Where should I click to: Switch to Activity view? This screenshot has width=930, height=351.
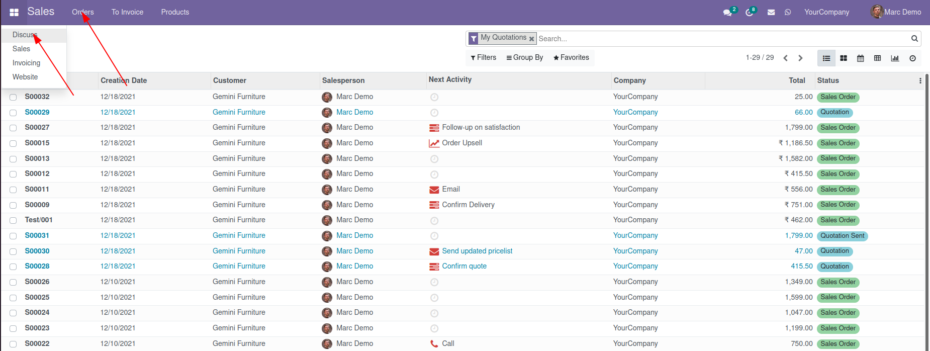tap(912, 58)
